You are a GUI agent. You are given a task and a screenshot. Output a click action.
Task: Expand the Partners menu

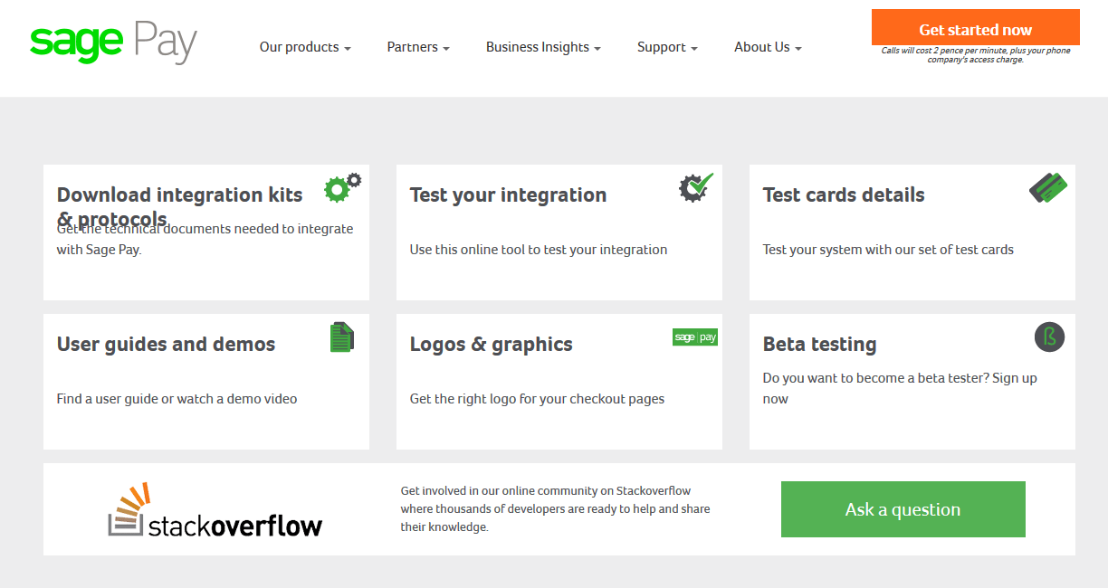click(418, 47)
